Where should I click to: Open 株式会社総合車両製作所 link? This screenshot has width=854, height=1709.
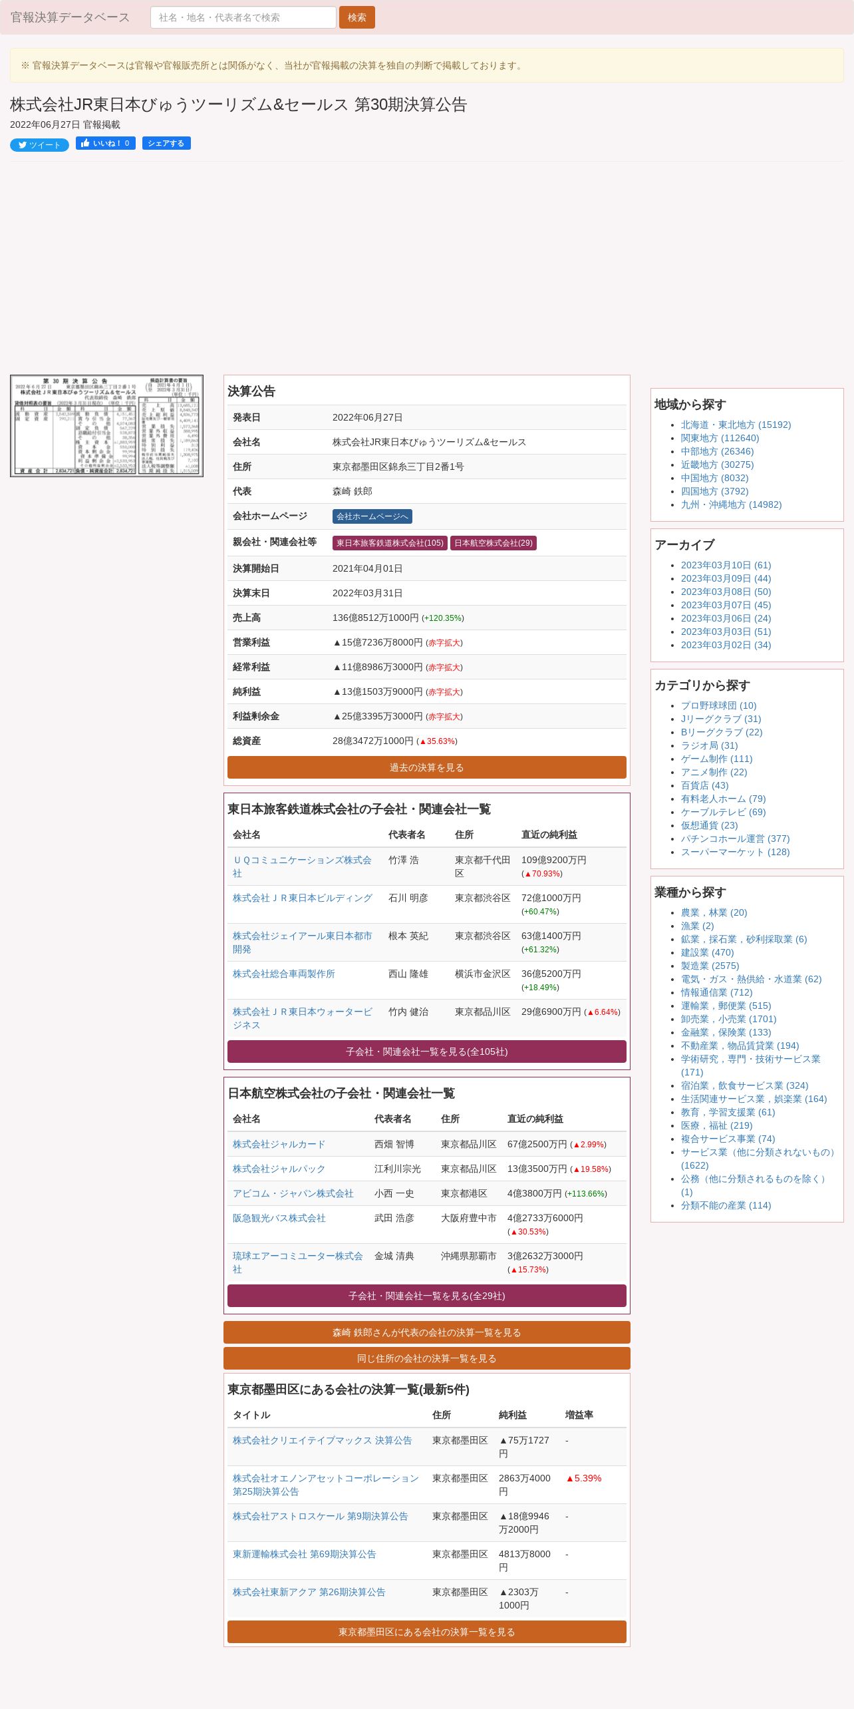(284, 974)
